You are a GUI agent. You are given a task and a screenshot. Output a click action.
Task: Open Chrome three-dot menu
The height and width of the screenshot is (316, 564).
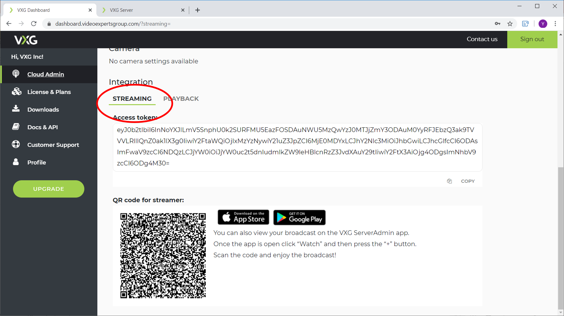(555, 24)
